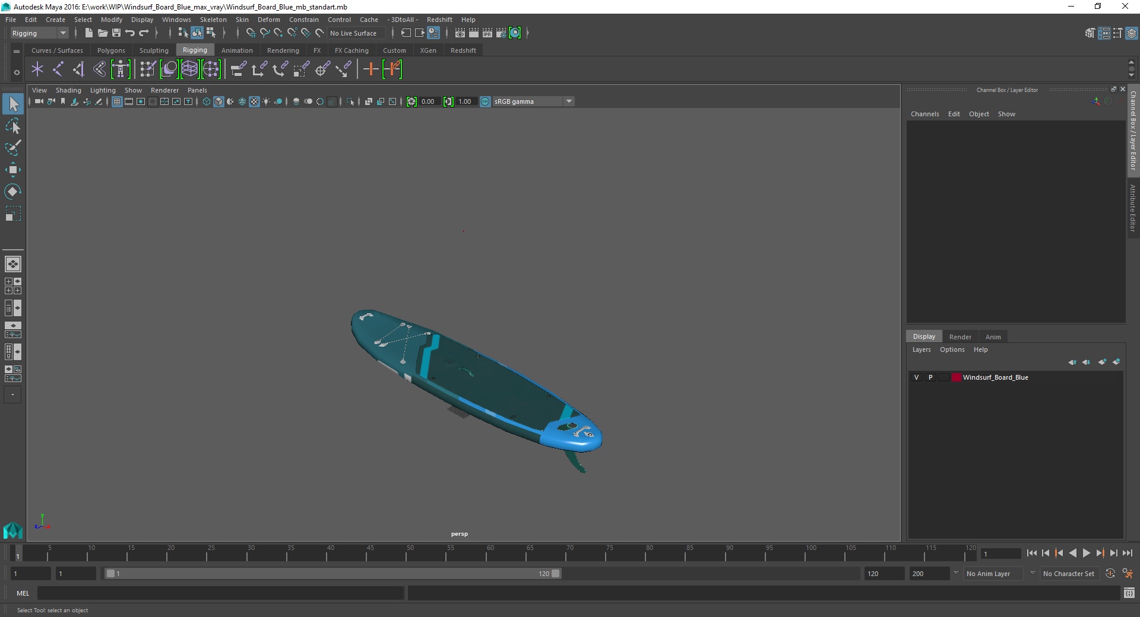Open Render Settings icon
This screenshot has height=617, width=1140.
tap(501, 33)
